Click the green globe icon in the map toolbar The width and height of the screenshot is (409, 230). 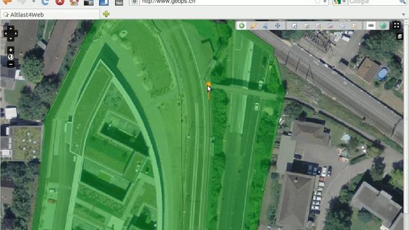[383, 26]
